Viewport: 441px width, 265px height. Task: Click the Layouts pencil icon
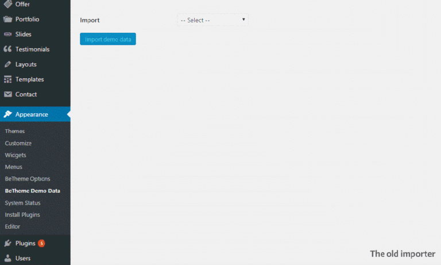click(x=7, y=64)
